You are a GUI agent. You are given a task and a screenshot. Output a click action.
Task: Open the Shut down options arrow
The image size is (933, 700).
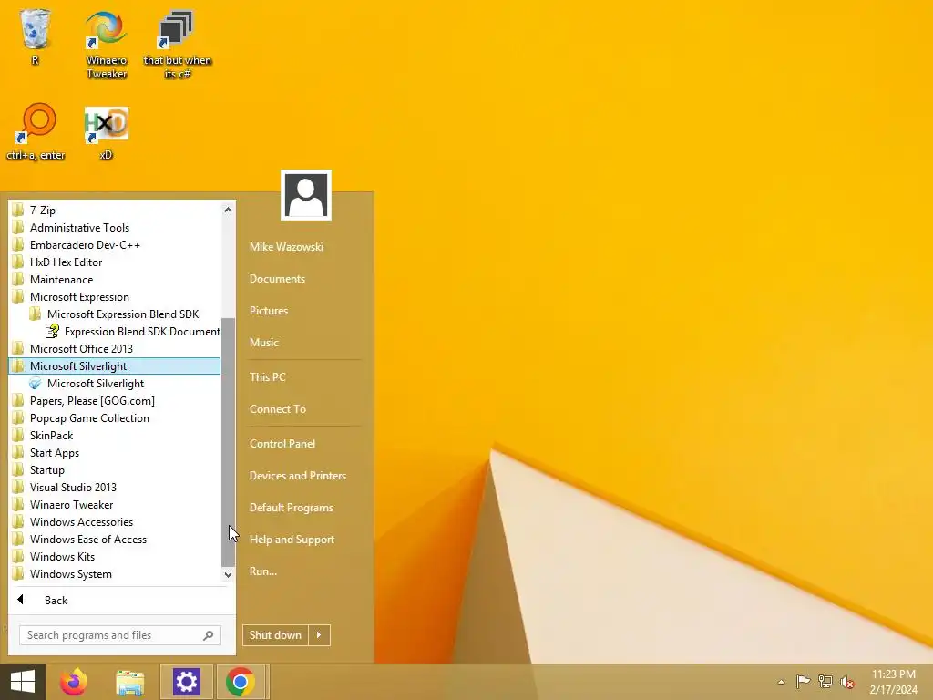tap(319, 635)
